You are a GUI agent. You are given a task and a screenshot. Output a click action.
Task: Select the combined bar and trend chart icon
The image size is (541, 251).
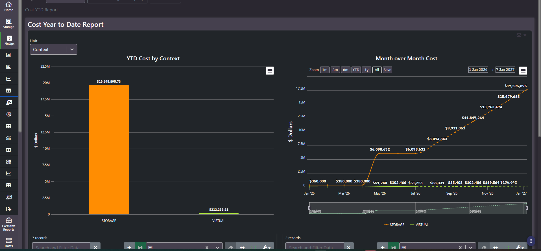click(x=8, y=138)
